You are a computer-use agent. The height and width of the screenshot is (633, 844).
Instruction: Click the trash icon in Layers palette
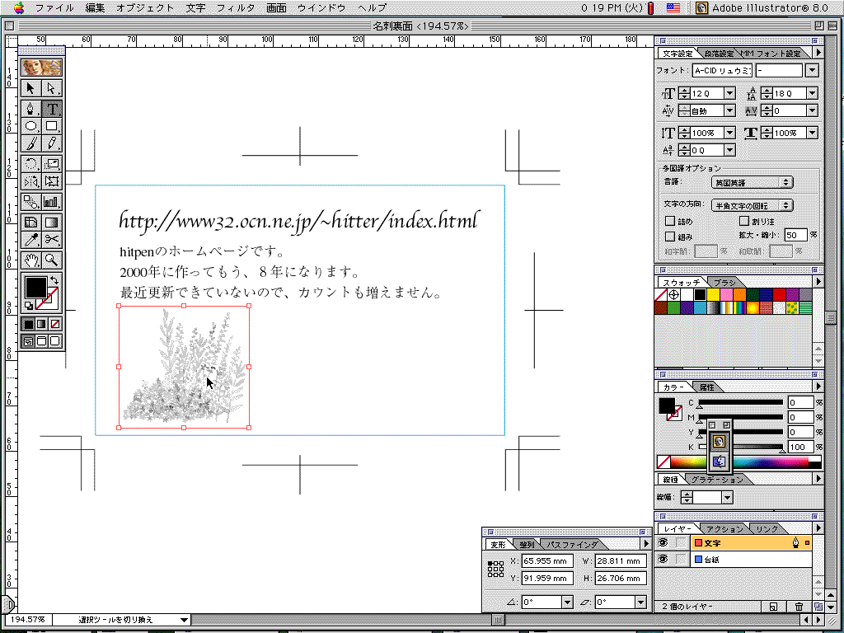click(799, 607)
